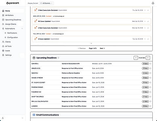Go to next deadlines page arrow
Screen dimensions: 157x121
point(148,58)
